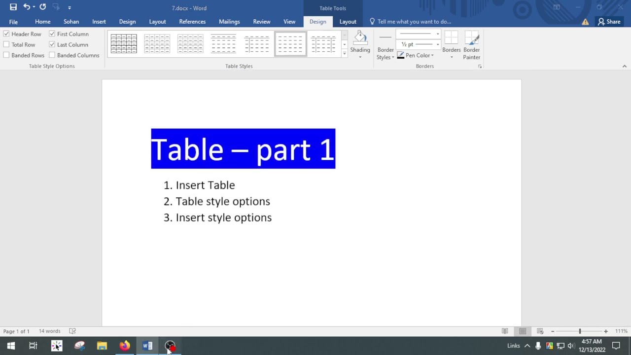Click the Redo/Repeat icon

pos(43,7)
